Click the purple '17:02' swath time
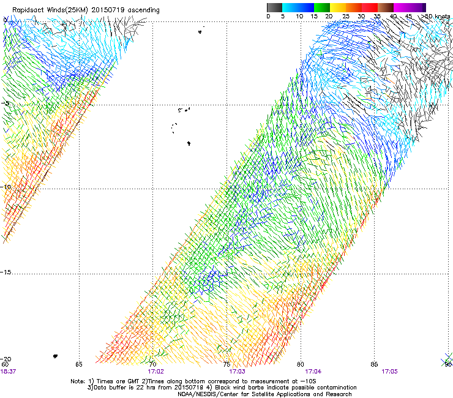Image resolution: width=453 pixels, height=398 pixels. pos(155,372)
